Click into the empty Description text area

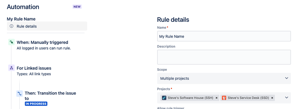tap(224, 57)
